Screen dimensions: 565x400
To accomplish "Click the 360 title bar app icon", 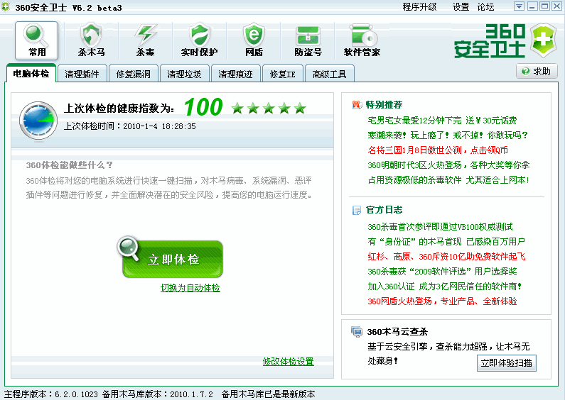I will (6, 7).
